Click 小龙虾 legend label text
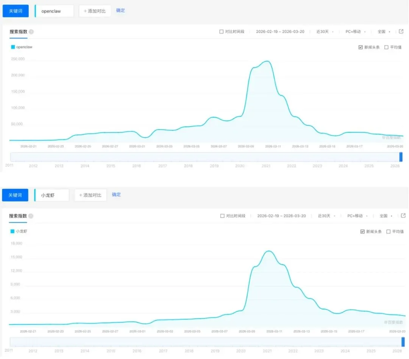The height and width of the screenshot is (359, 409). (x=21, y=231)
